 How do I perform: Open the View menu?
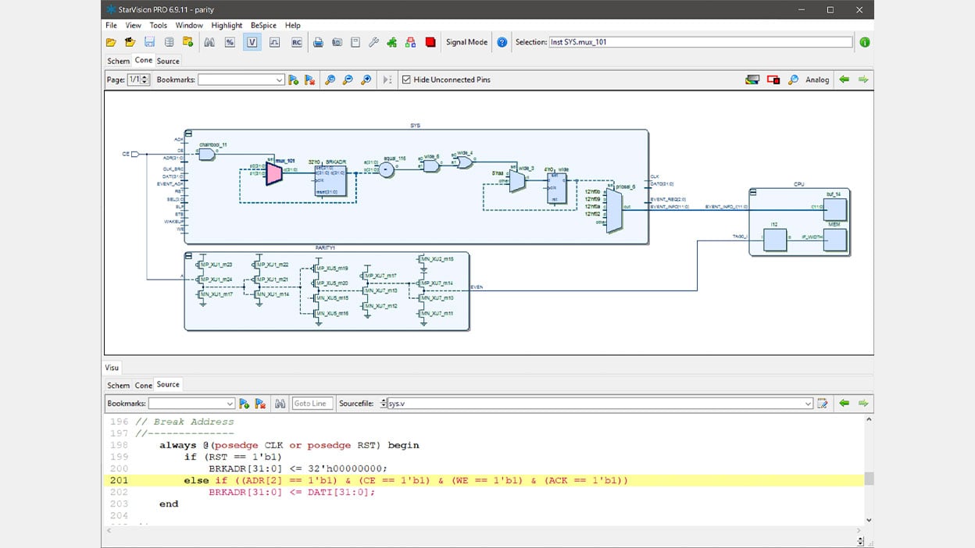[x=134, y=25]
